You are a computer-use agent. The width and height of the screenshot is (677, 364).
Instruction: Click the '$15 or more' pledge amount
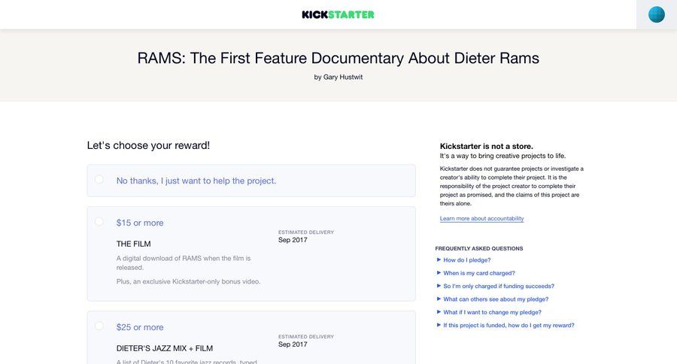(x=140, y=223)
